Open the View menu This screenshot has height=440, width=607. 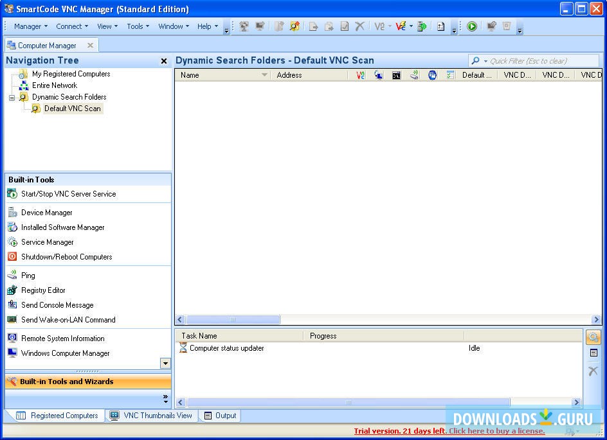pos(107,26)
